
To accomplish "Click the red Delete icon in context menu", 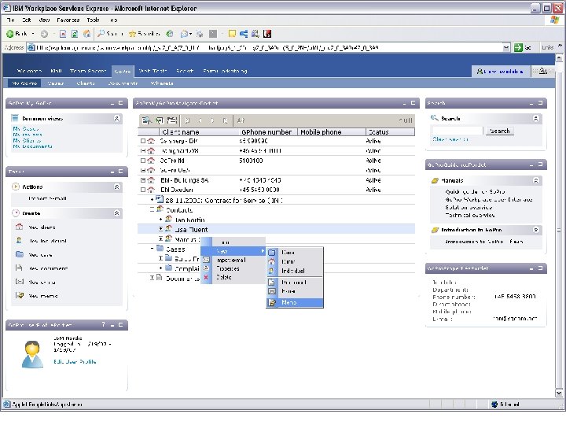I will pos(207,277).
